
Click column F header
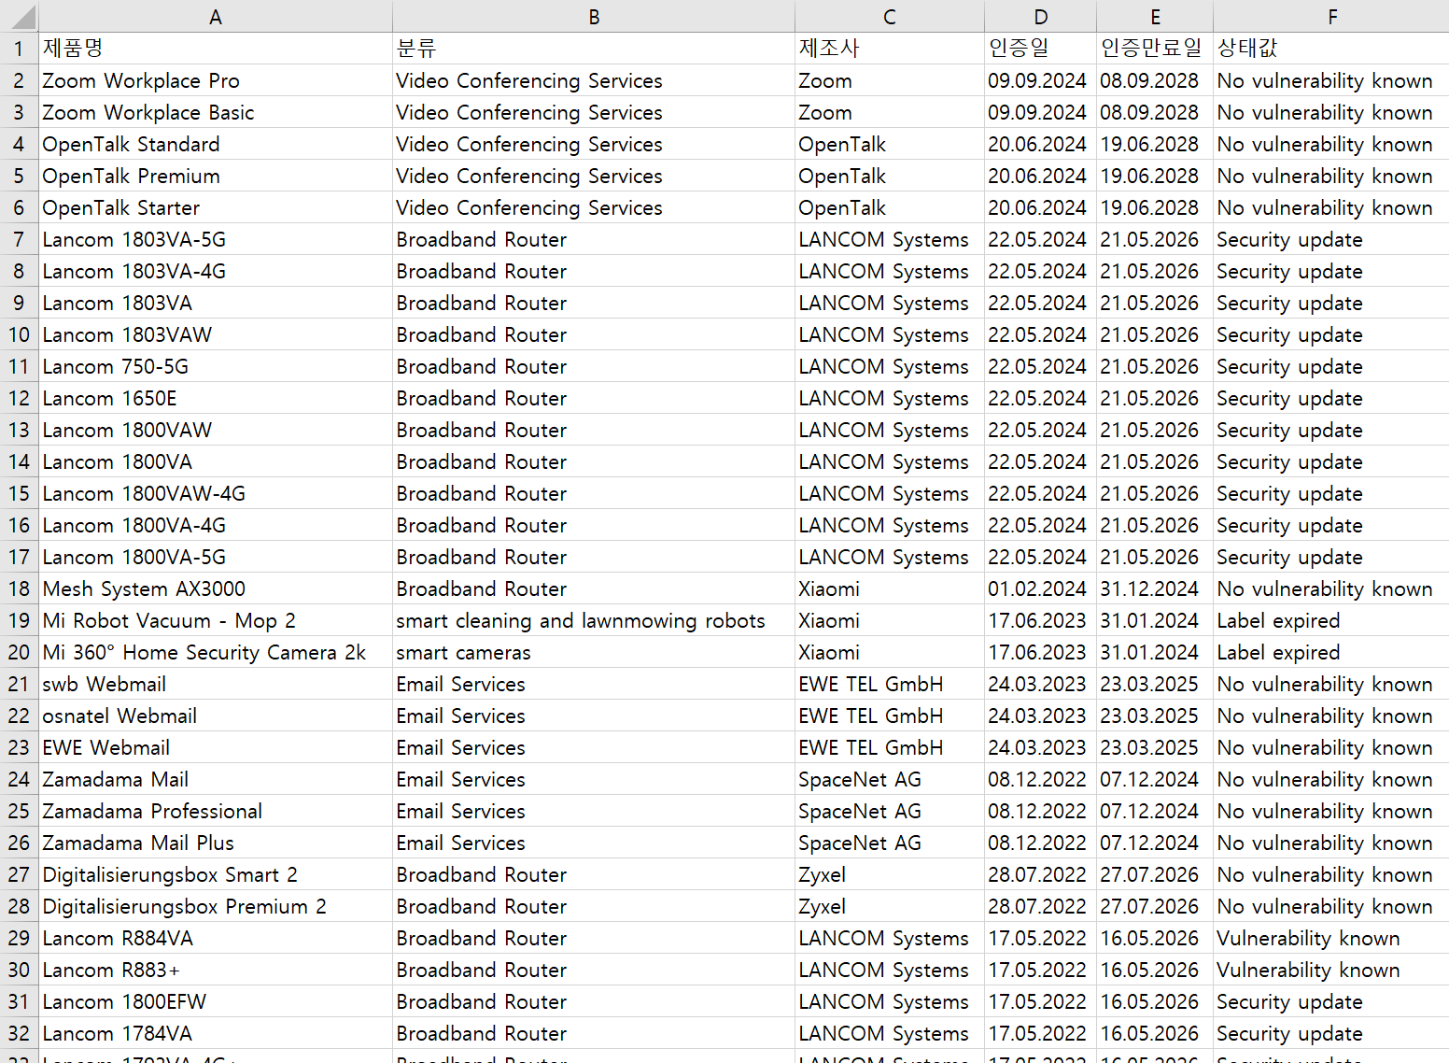pos(1331,16)
